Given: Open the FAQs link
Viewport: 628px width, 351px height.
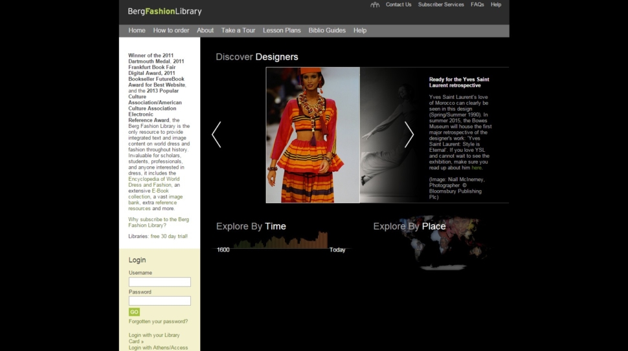Looking at the screenshot, I should (477, 5).
